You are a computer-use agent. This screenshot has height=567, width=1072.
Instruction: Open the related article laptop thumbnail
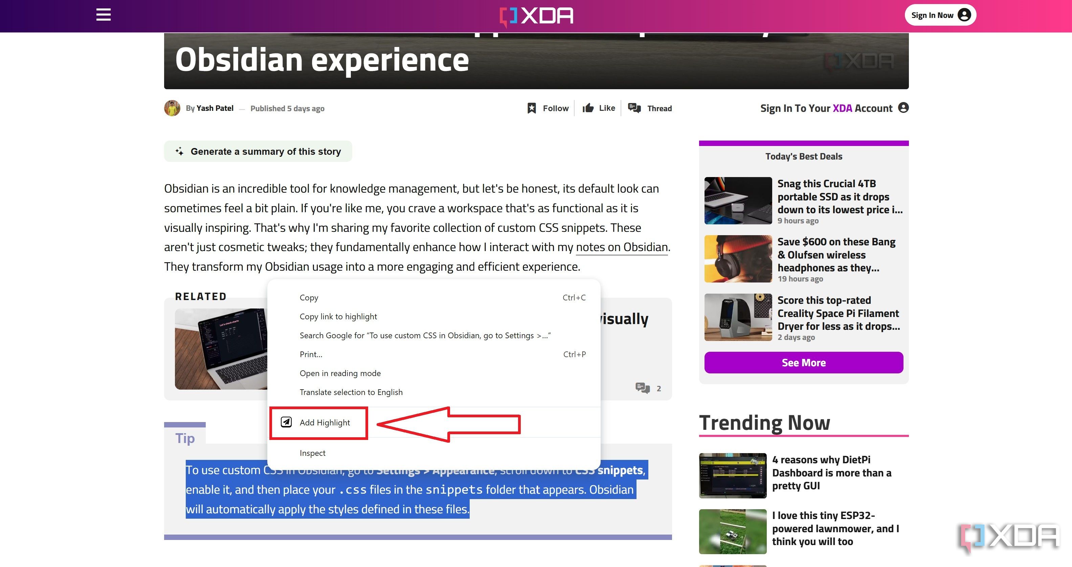coord(221,349)
